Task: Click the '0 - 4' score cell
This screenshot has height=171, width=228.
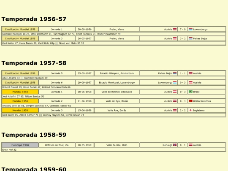Action: [x=183, y=101]
